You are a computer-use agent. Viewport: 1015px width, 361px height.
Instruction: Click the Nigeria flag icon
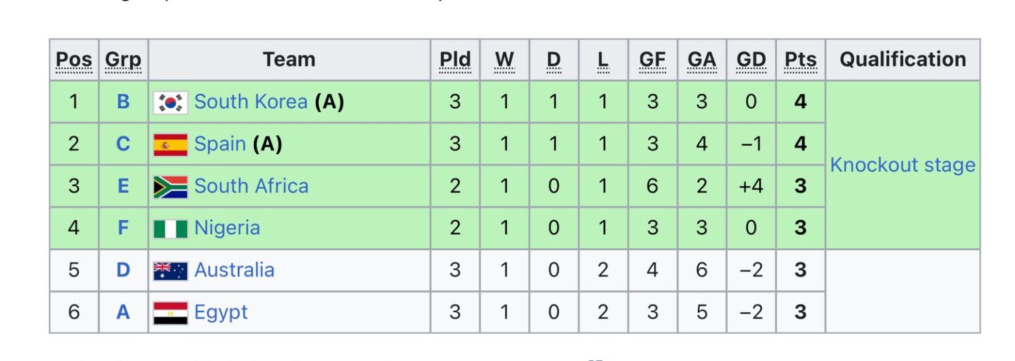point(170,228)
